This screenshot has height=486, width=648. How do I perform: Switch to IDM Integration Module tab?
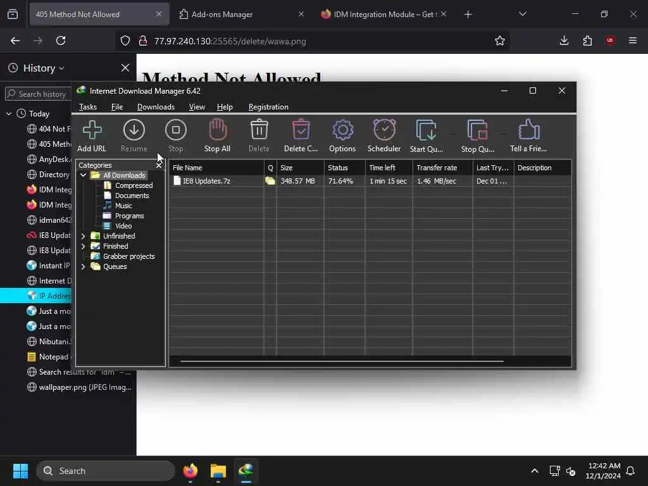(x=383, y=15)
